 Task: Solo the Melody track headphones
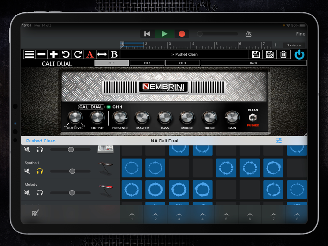point(40,193)
